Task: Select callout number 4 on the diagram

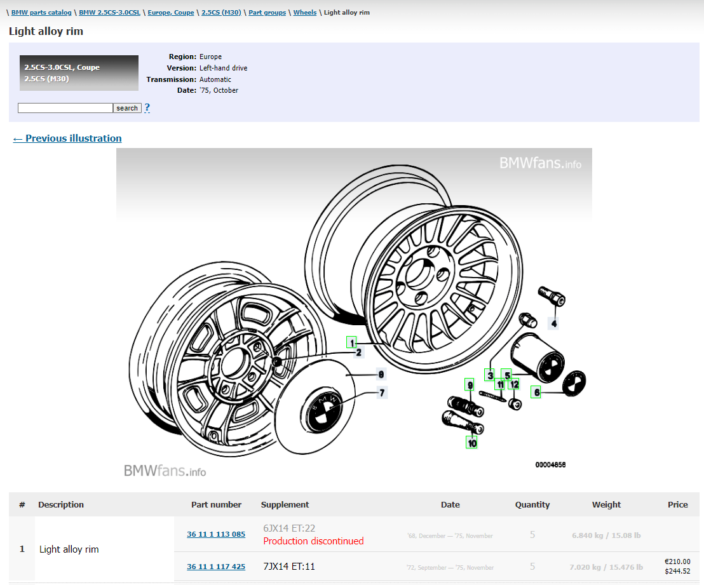Action: [553, 323]
